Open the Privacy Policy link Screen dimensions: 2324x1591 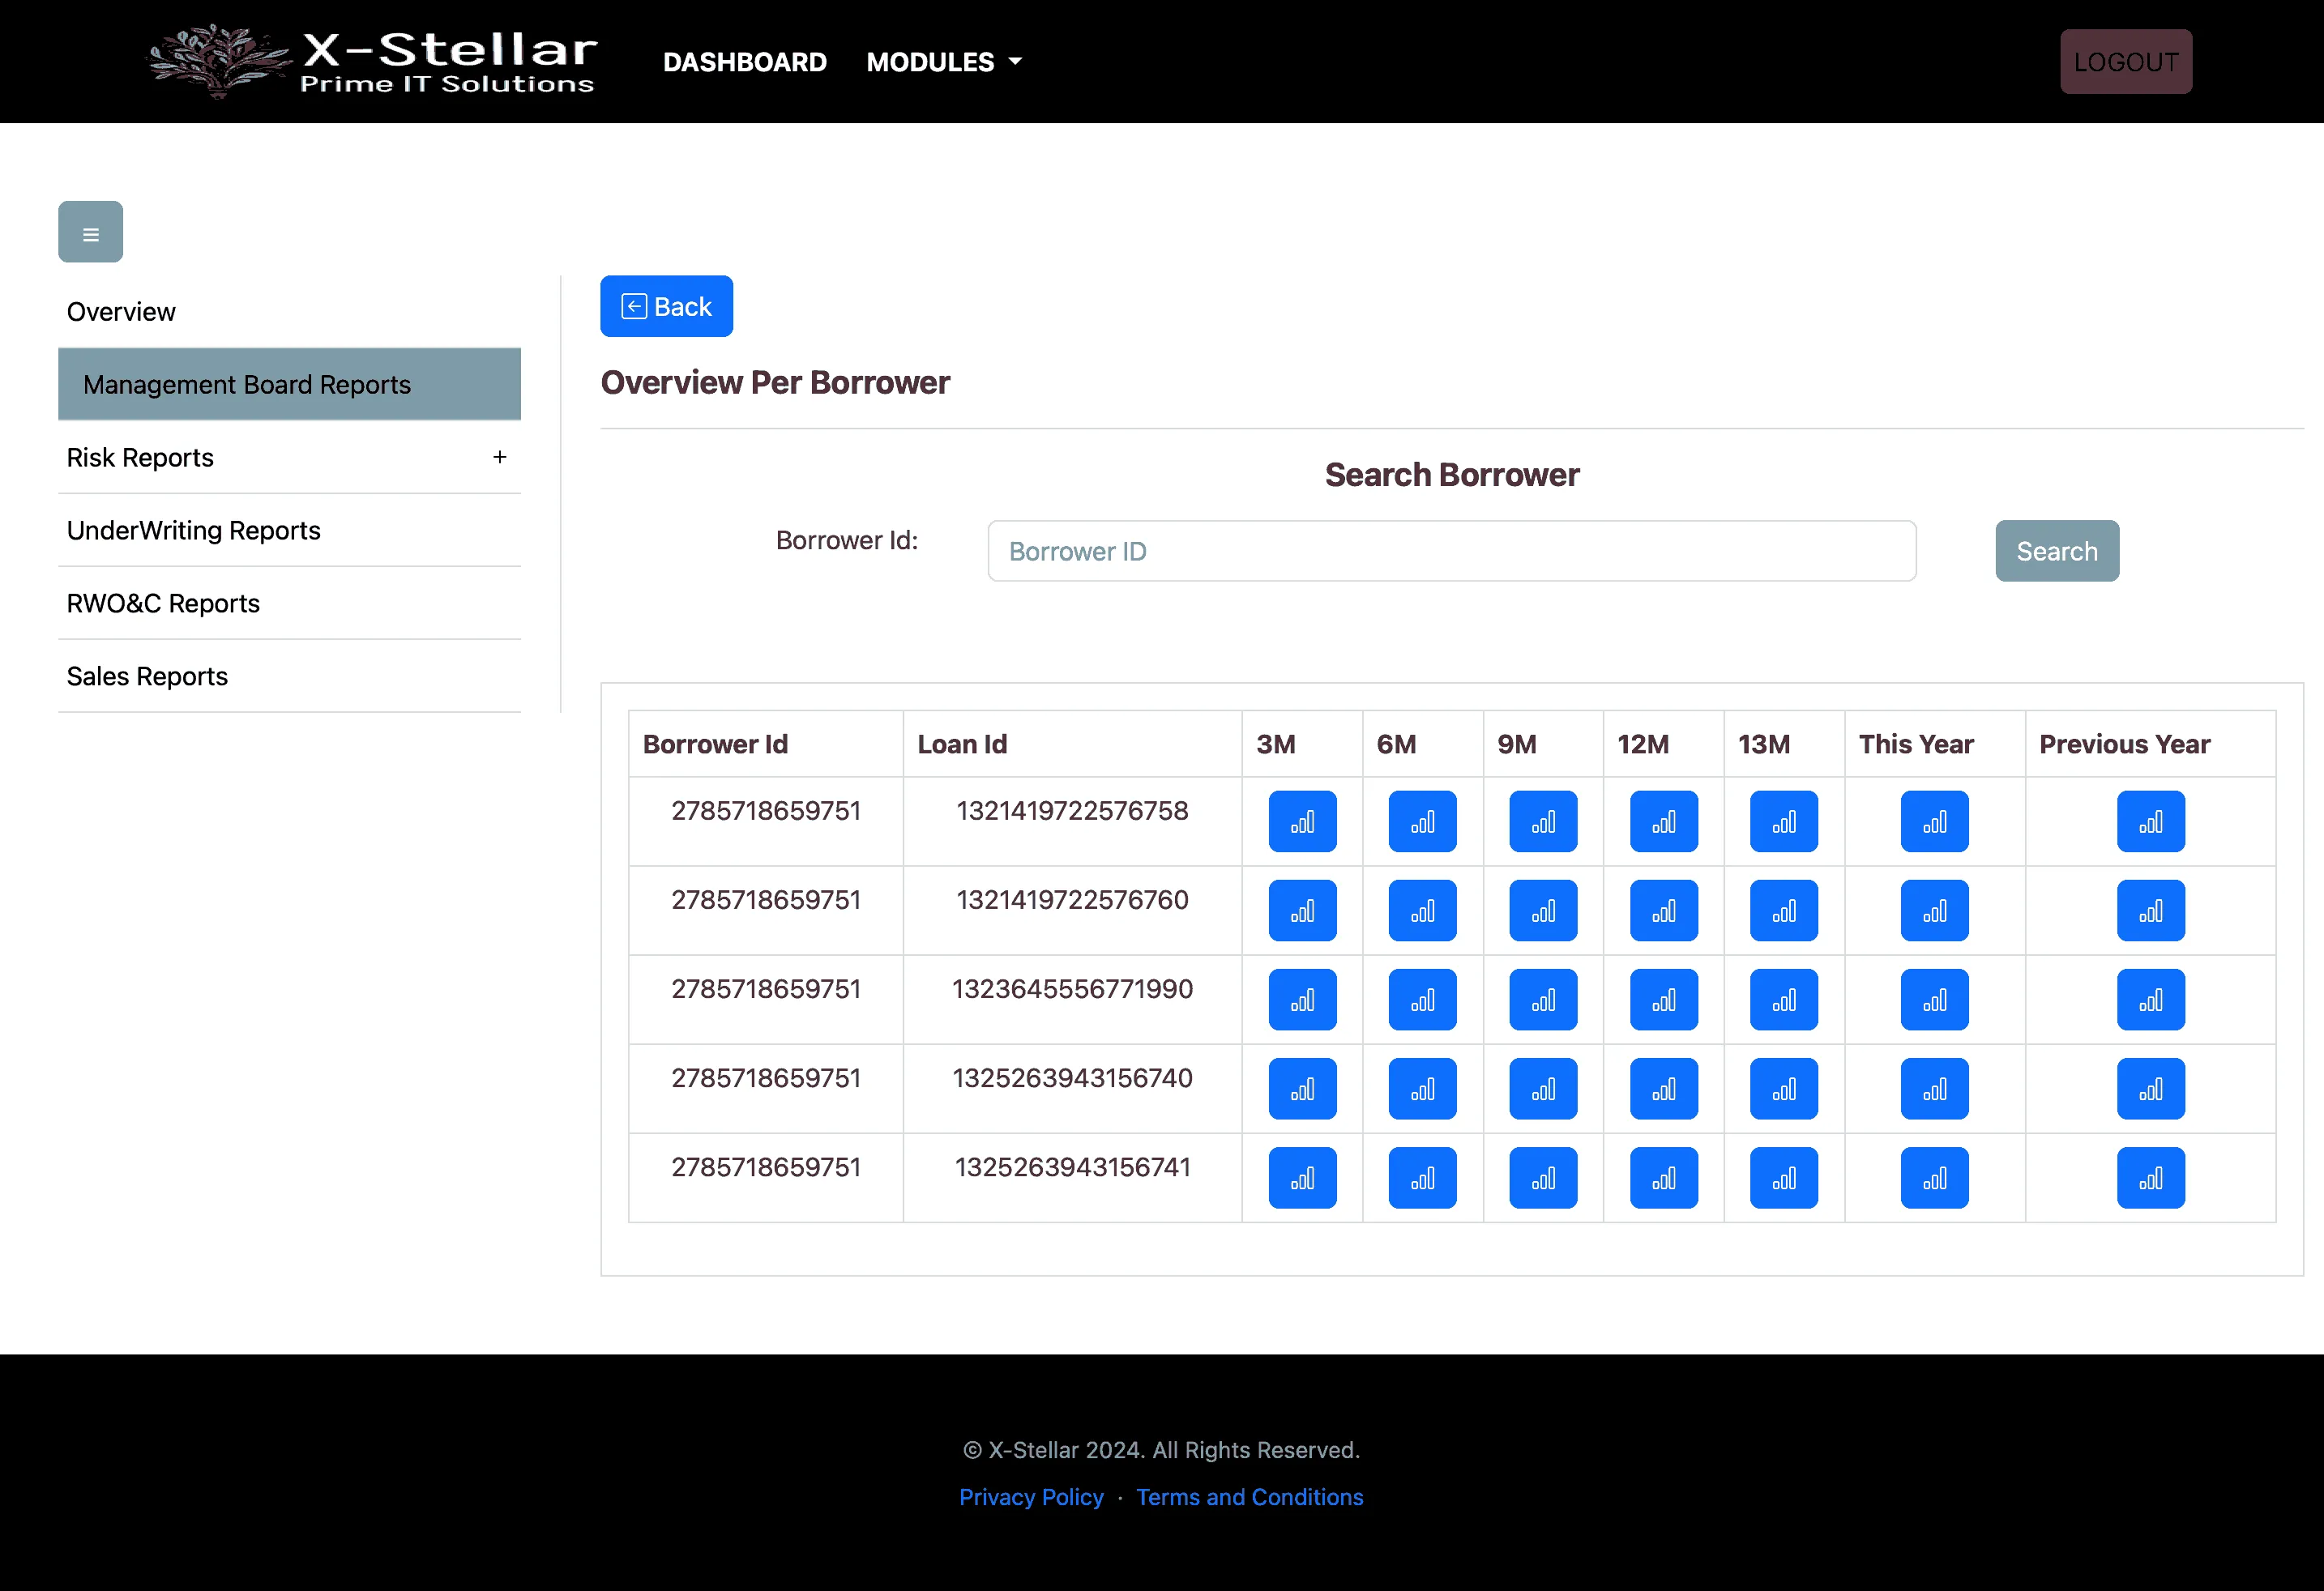coord(1031,1497)
